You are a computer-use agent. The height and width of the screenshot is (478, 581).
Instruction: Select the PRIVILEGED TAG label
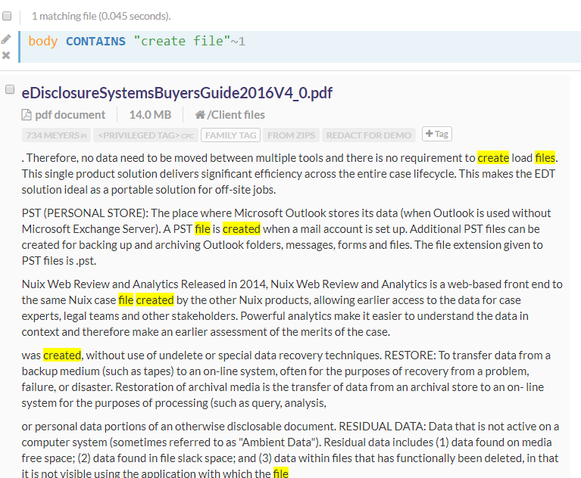click(146, 135)
